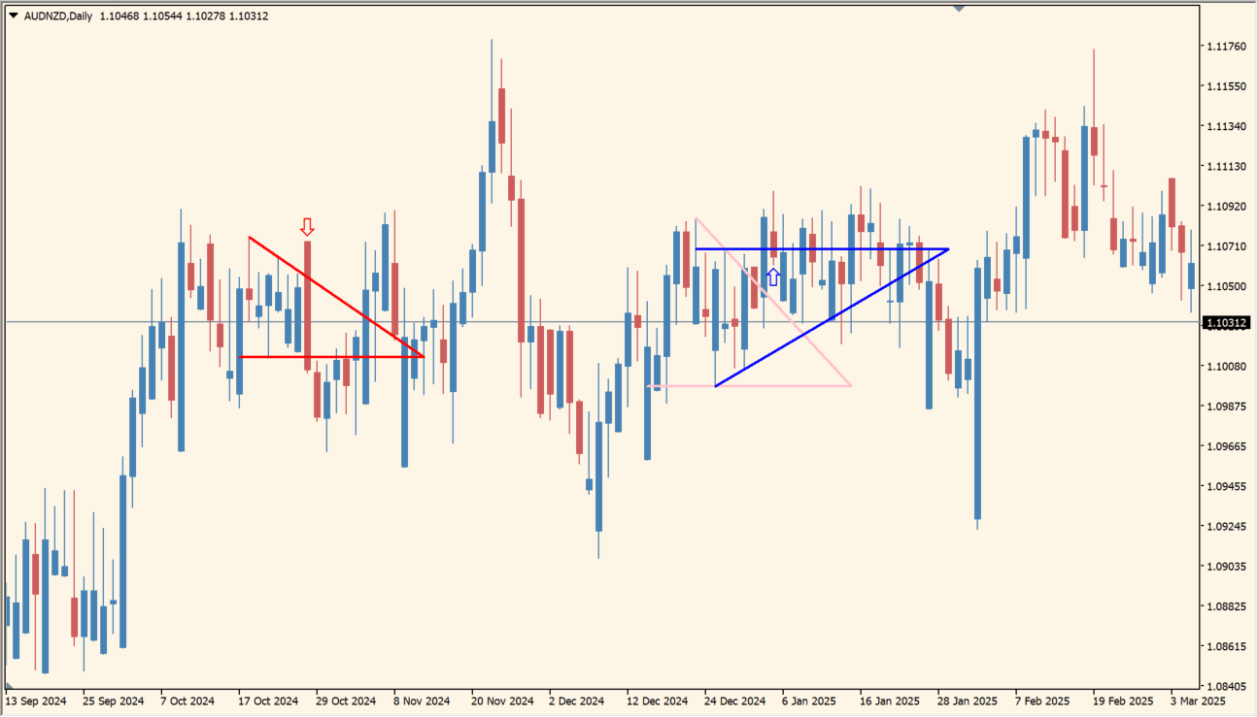The width and height of the screenshot is (1258, 717).
Task: Click the chart shift triangle marker at top
Action: pyautogui.click(x=959, y=8)
